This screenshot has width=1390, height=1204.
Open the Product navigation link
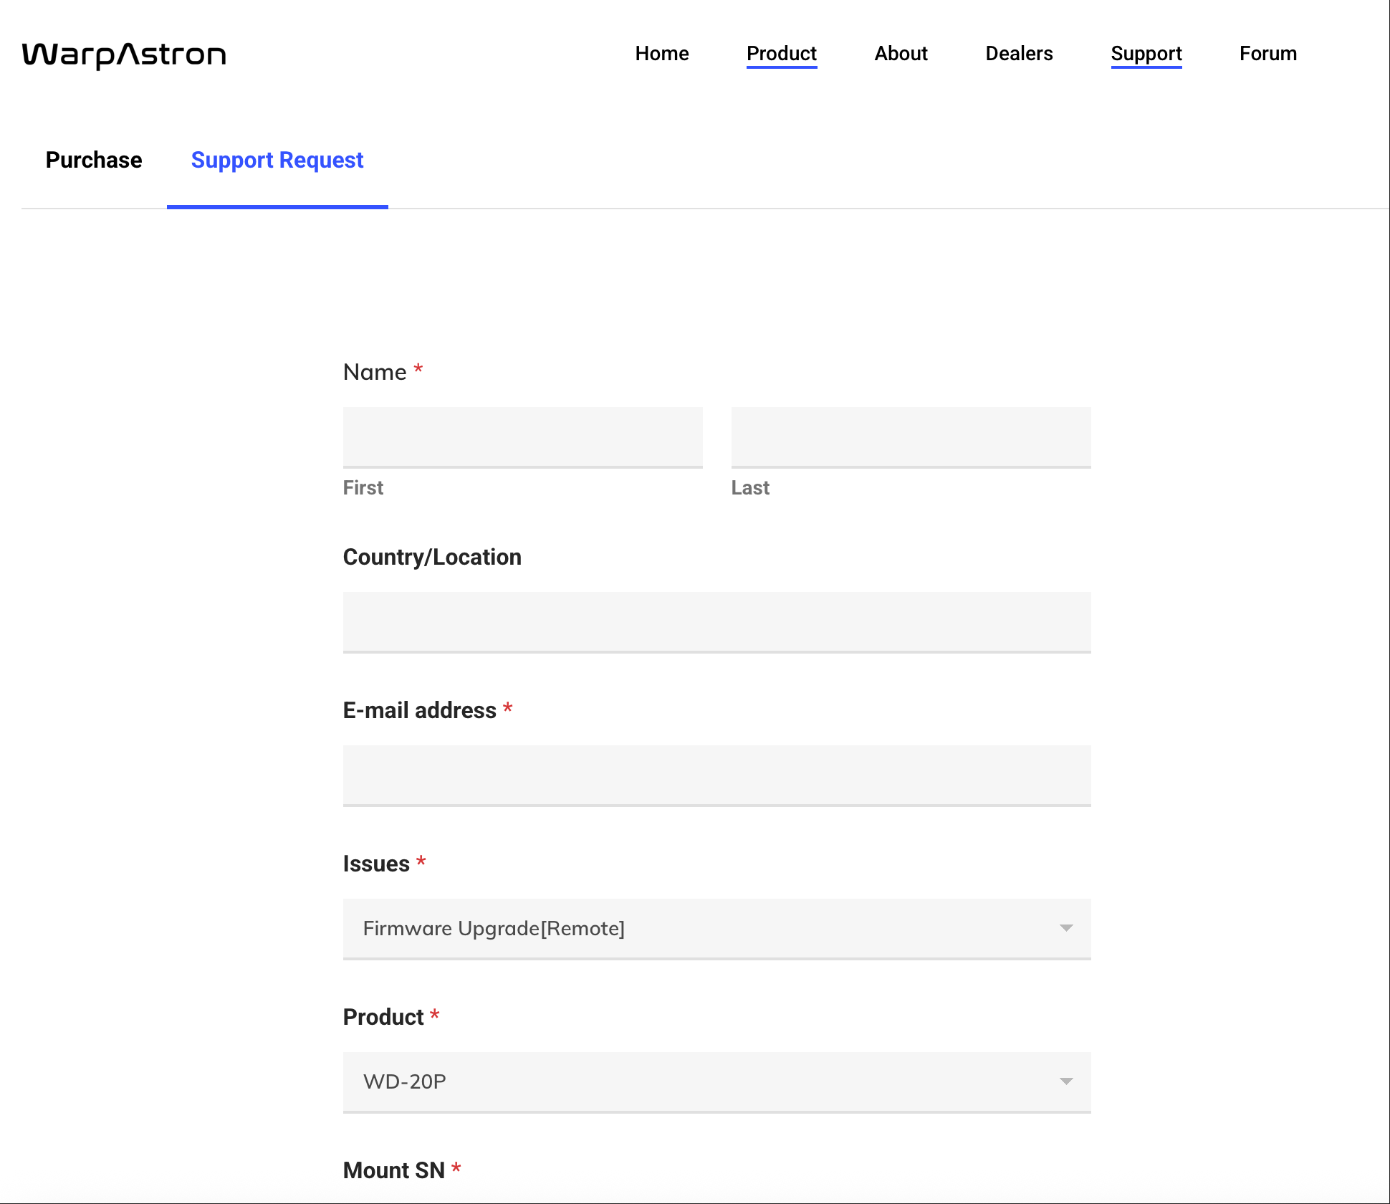point(781,54)
